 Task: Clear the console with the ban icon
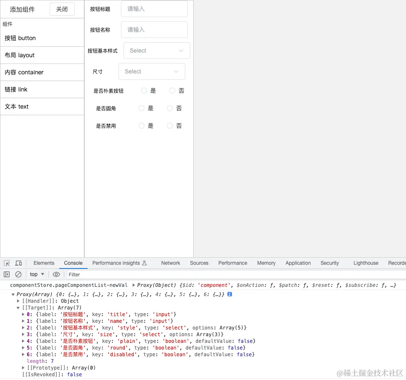coord(18,274)
